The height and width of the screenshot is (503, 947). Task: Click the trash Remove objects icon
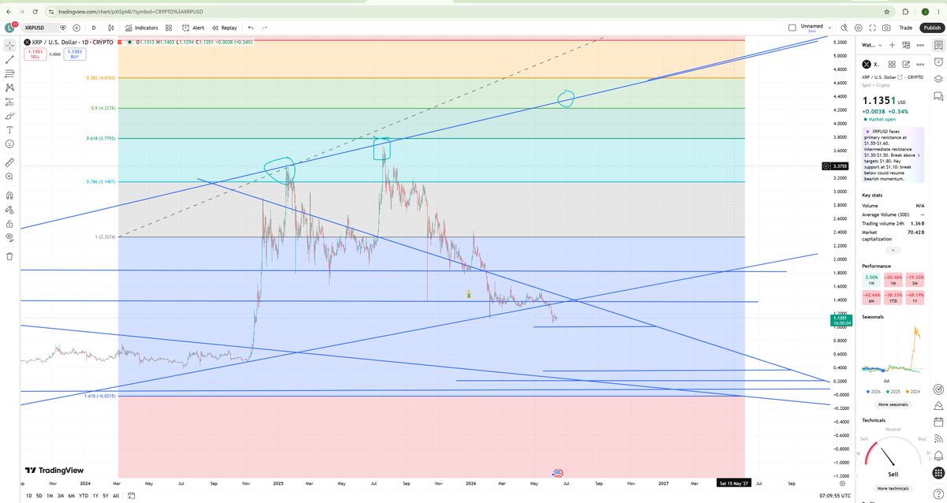click(x=9, y=255)
